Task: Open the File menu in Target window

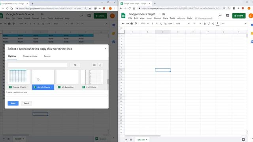Action: point(130,19)
